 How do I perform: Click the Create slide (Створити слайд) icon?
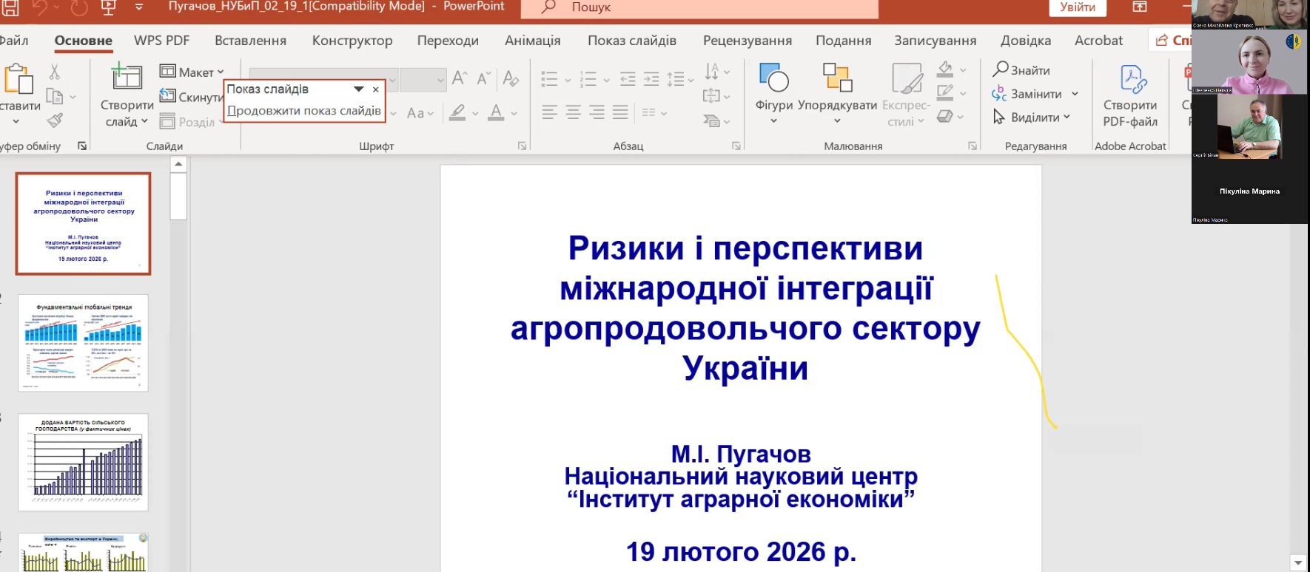pyautogui.click(x=127, y=78)
